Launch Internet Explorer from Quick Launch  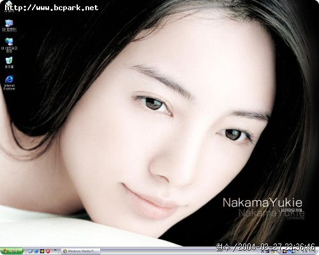coord(36,251)
